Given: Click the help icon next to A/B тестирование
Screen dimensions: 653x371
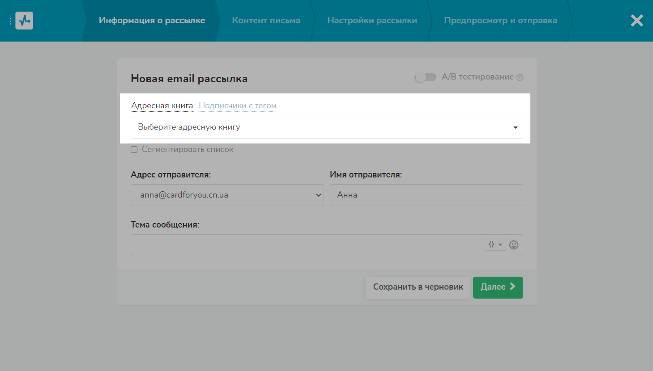Looking at the screenshot, I should [520, 77].
